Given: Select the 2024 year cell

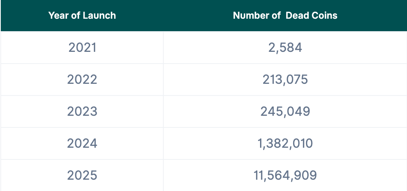Looking at the screenshot, I should tap(82, 143).
